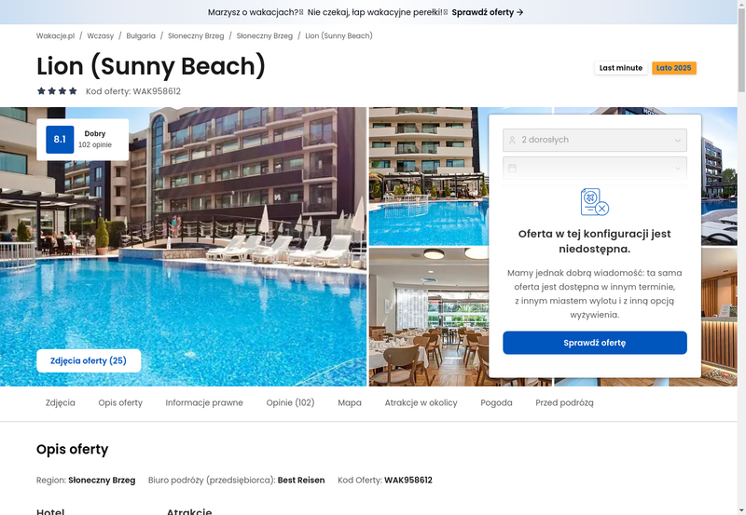This screenshot has width=746, height=515.
Task: Open Zdjęcia oferty (25) gallery
Action: [x=89, y=361]
